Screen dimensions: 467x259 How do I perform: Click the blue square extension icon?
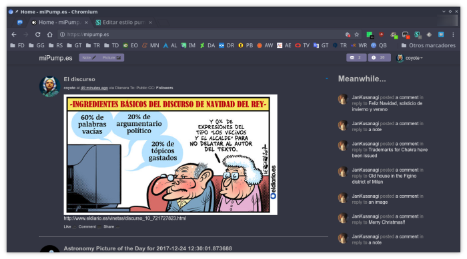441,35
